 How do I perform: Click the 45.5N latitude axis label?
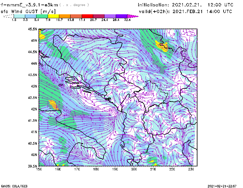[x=33, y=29]
